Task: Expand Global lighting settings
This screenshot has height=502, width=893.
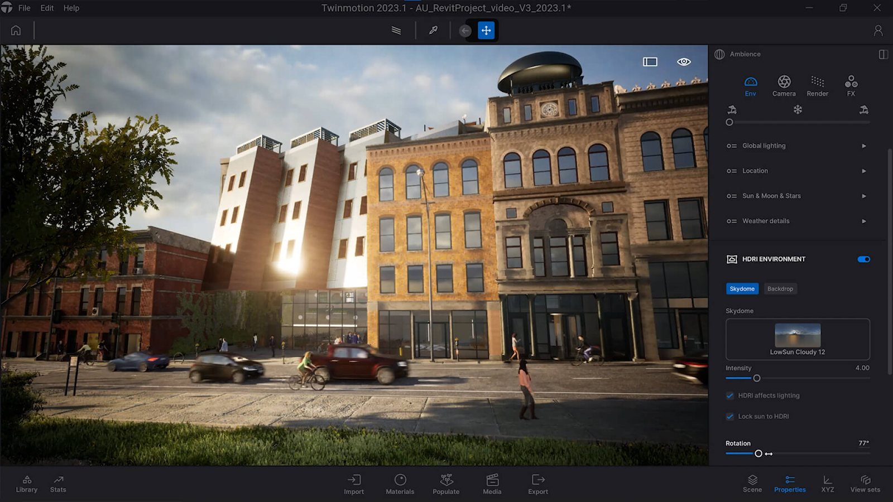Action: pyautogui.click(x=864, y=146)
